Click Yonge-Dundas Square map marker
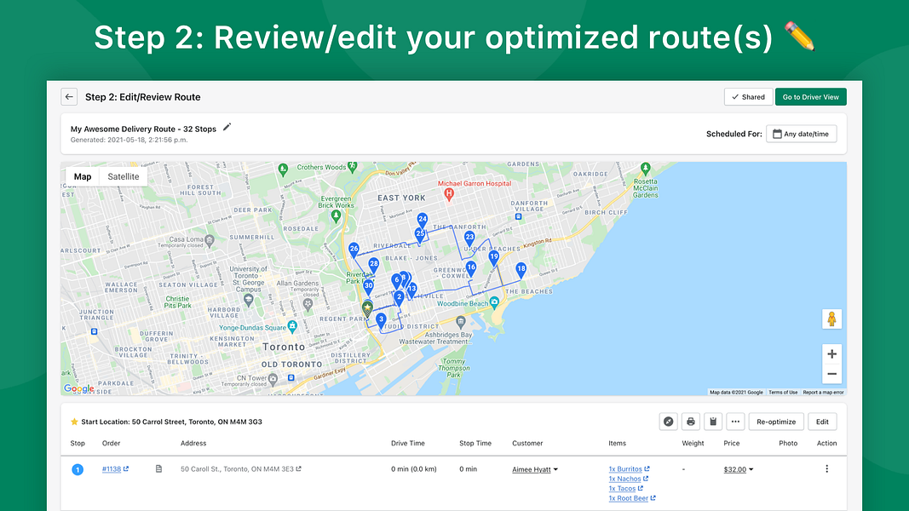The height and width of the screenshot is (511, 909). pyautogui.click(x=293, y=326)
